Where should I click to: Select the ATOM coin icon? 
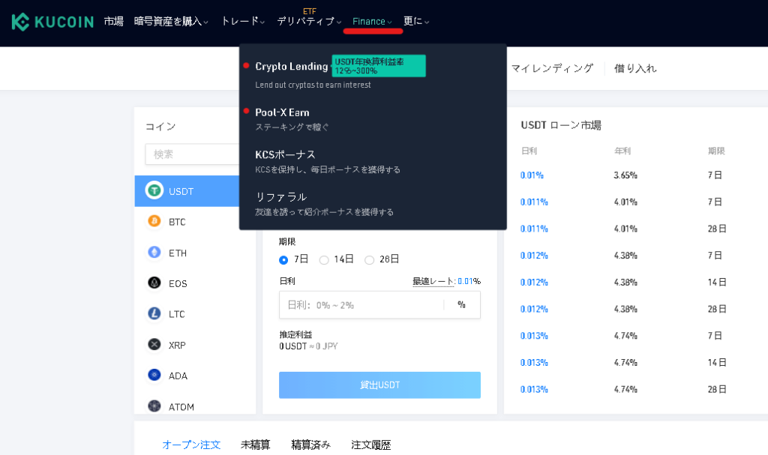coord(154,406)
